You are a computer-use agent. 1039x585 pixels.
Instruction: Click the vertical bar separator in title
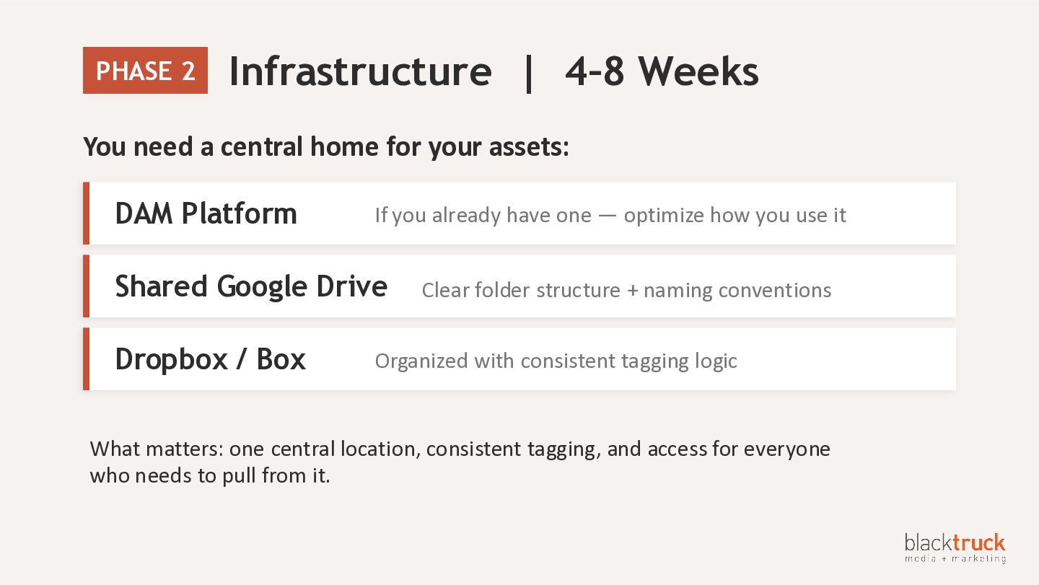(529, 71)
